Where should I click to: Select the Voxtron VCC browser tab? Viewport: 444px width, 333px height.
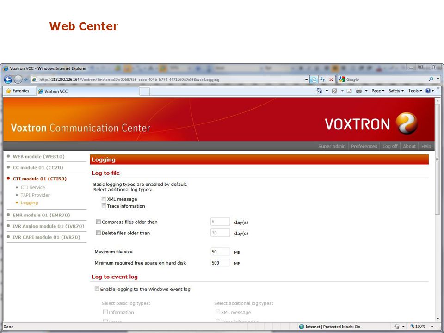pyautogui.click(x=88, y=91)
